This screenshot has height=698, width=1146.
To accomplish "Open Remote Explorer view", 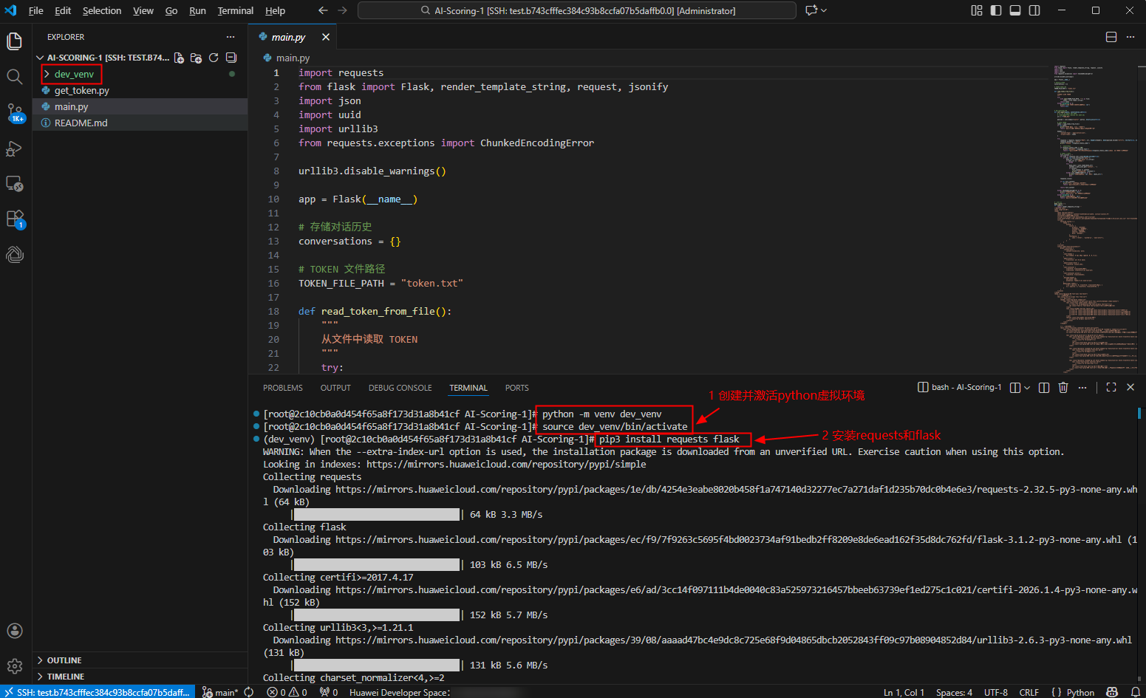I will (15, 184).
